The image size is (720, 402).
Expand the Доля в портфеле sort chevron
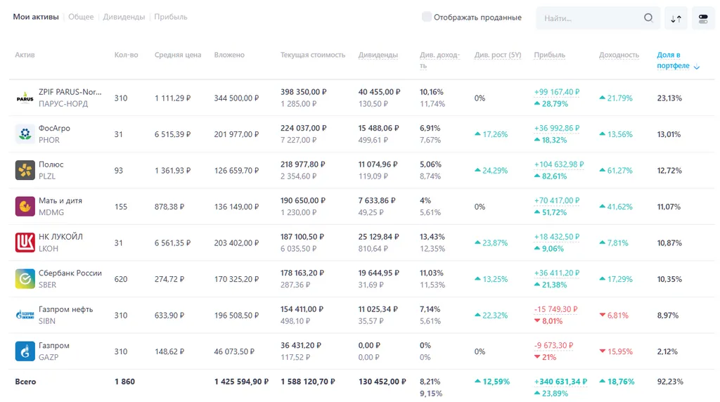tap(697, 67)
